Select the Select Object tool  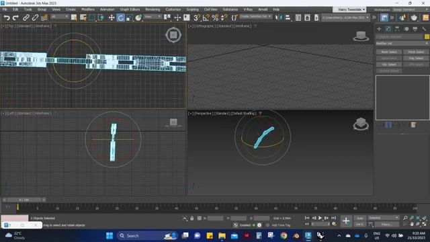pyautogui.click(x=74, y=17)
